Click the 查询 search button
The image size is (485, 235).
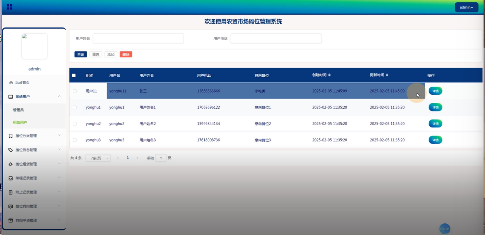[81, 54]
